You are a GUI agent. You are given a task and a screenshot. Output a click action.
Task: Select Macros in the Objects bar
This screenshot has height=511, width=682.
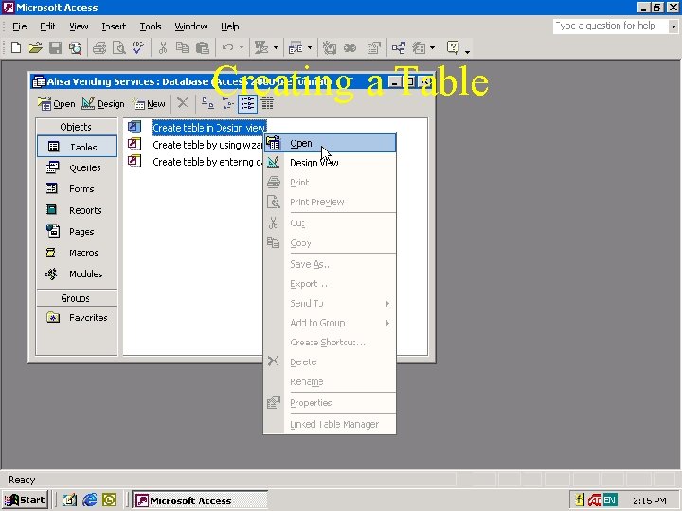click(77, 253)
